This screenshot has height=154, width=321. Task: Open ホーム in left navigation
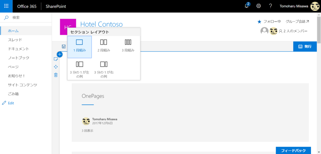tap(26, 31)
